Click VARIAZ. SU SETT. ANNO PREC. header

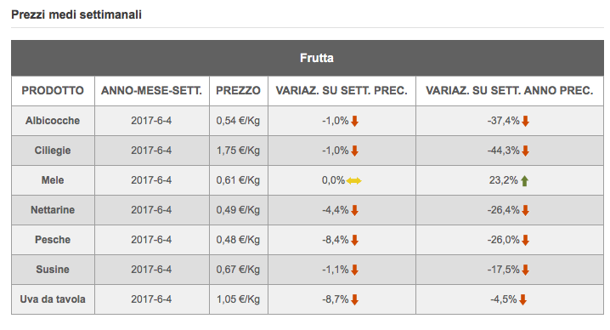coord(510,91)
